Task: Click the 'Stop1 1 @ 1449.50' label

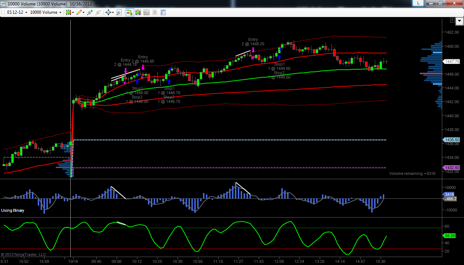Action: pos(279,66)
